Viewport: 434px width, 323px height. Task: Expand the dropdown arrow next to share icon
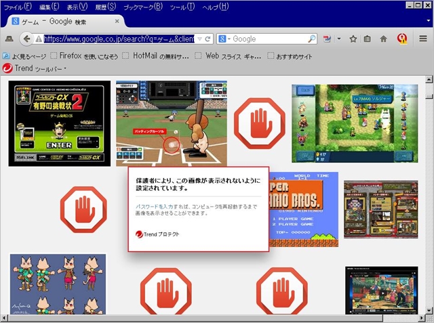[x=339, y=39]
